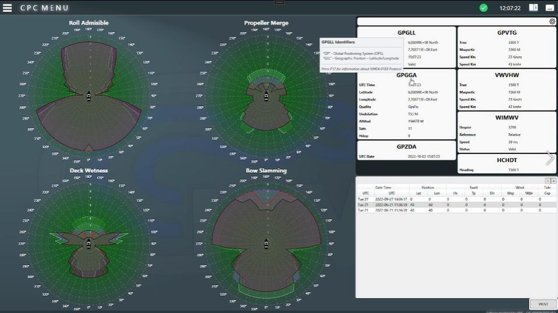Click the ship icon in the Bow Slamming chart
558x313 pixels.
tap(266, 244)
